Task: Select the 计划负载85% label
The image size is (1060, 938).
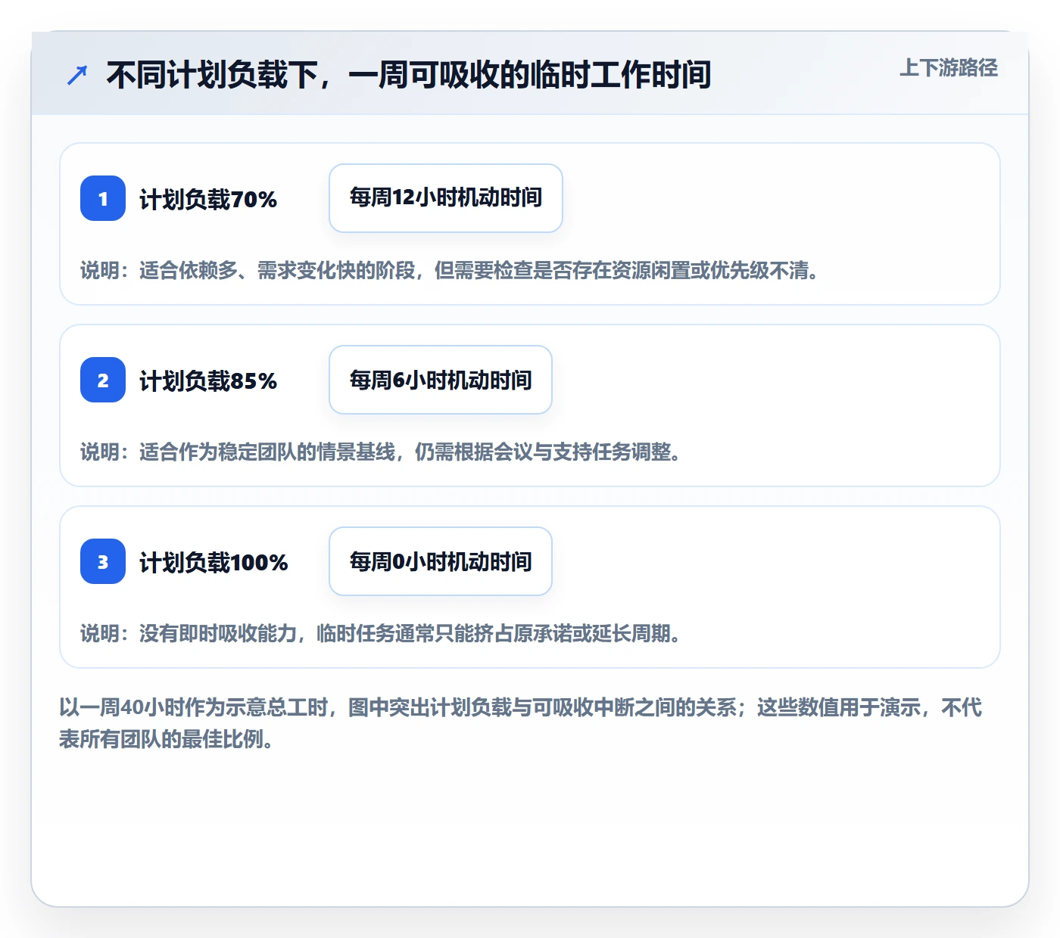Action: (208, 381)
